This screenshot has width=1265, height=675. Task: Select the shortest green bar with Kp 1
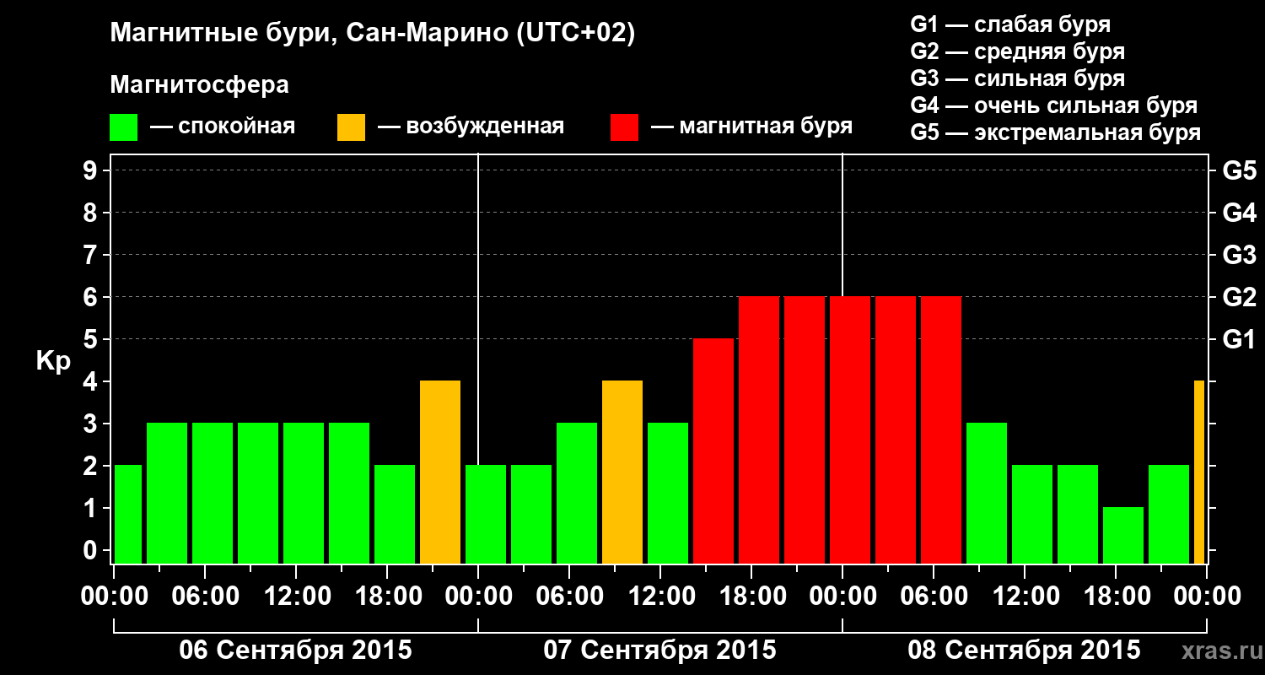(1123, 536)
